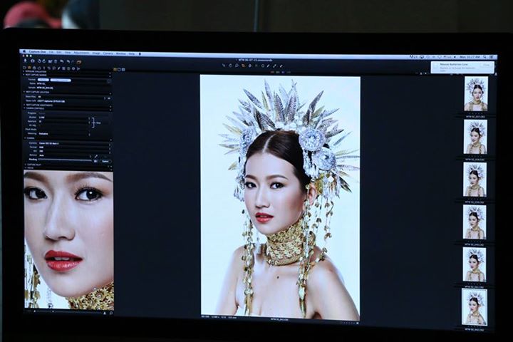Image resolution: width=513 pixels, height=342 pixels.
Task: Open Notification Center from the menu bar
Action: click(x=492, y=57)
